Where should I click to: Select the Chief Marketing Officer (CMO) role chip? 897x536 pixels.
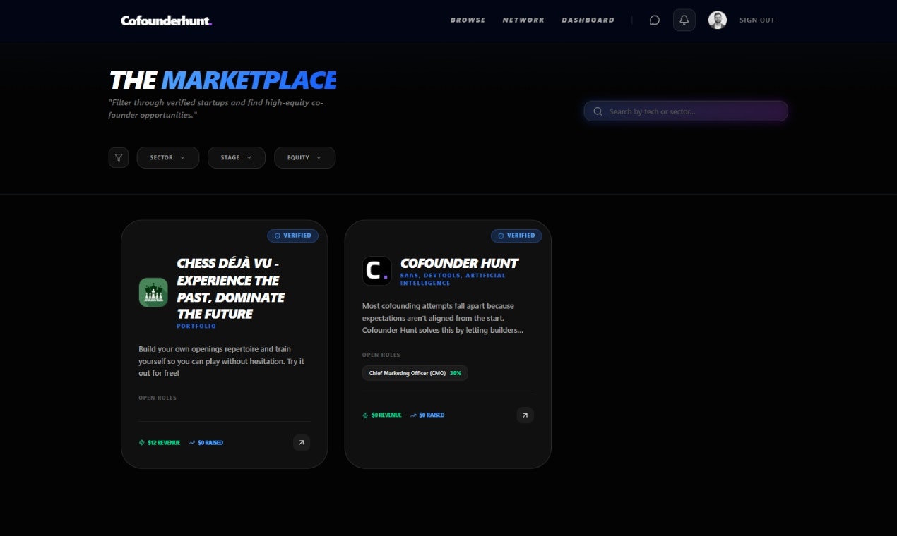(x=415, y=373)
